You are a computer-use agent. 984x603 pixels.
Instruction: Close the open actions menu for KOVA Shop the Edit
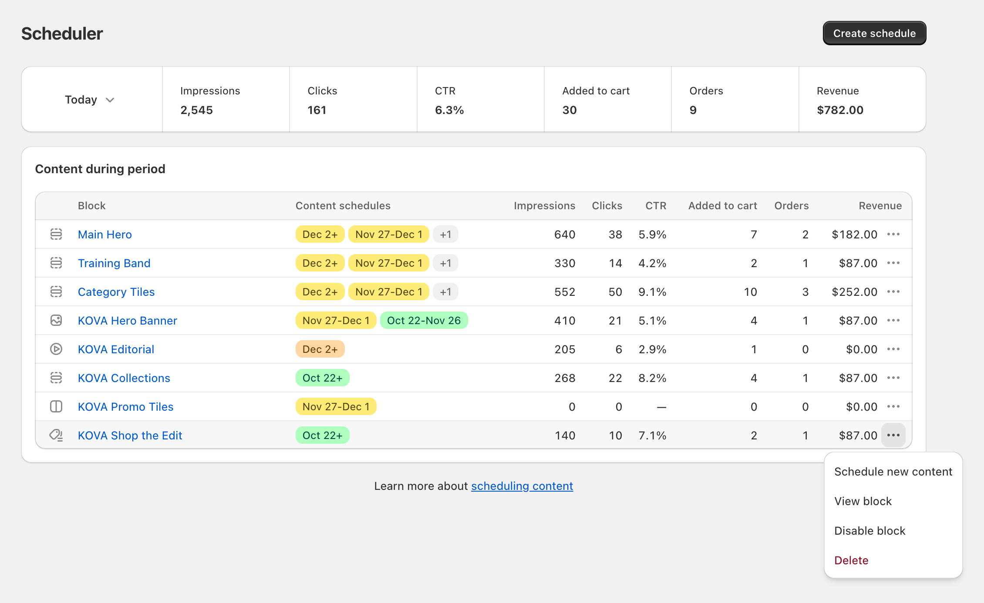(x=893, y=435)
